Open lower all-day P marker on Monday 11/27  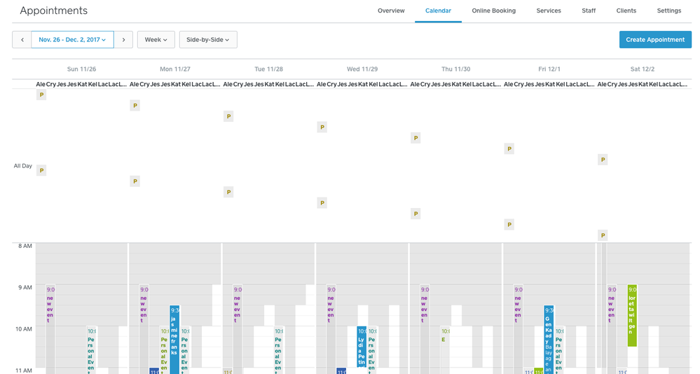tap(135, 181)
